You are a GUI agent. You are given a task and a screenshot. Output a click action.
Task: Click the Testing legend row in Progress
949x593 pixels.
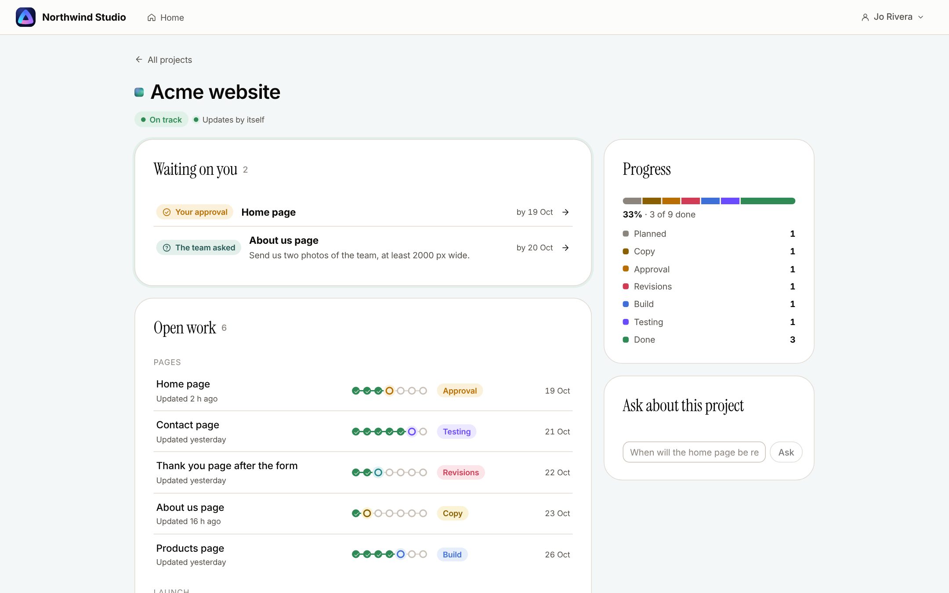coord(709,322)
